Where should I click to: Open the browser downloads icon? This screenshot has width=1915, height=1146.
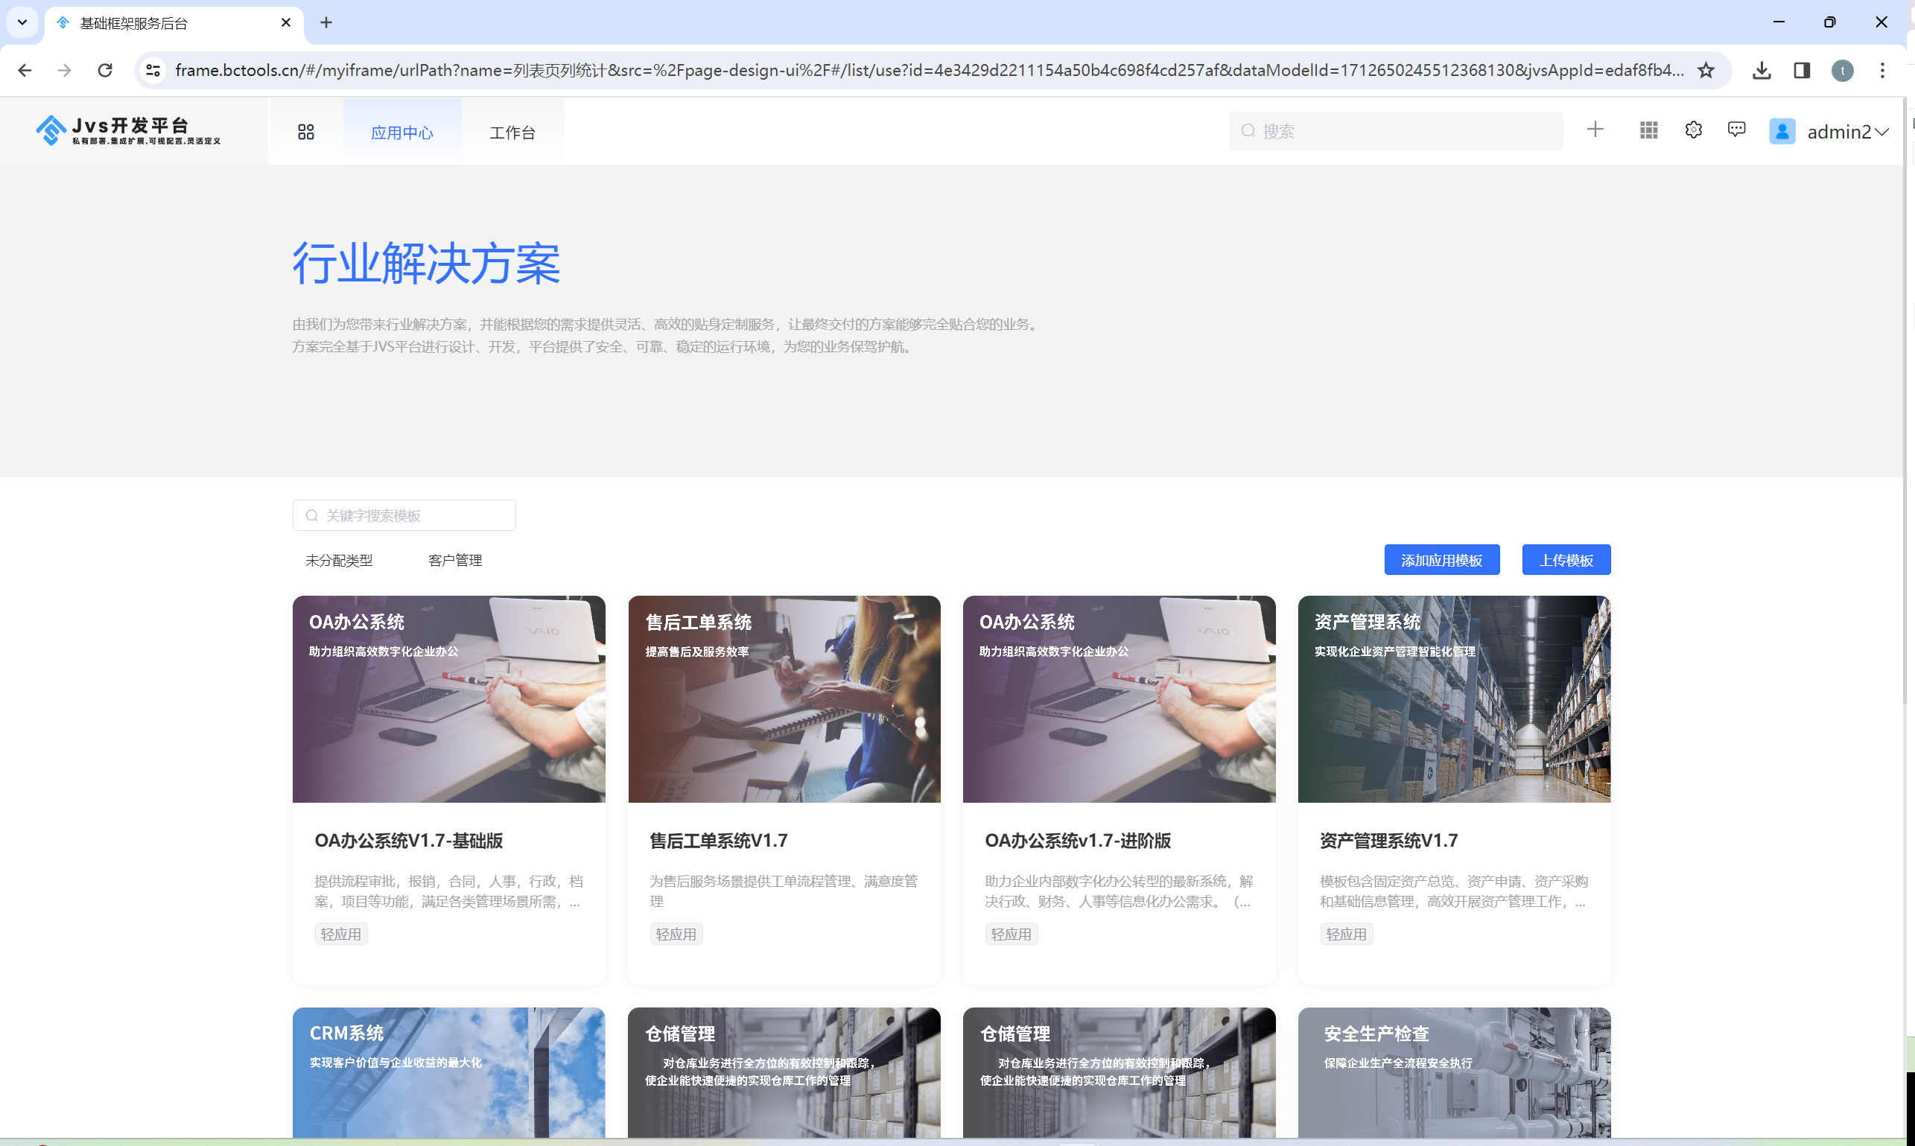click(1762, 70)
